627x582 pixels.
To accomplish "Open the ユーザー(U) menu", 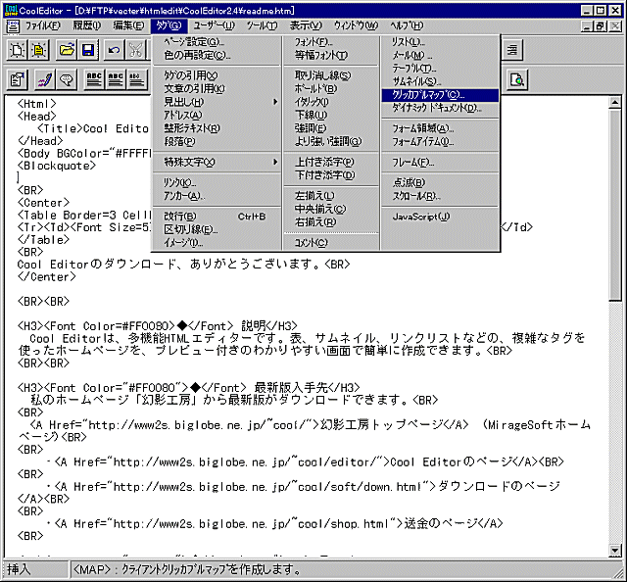I will (214, 26).
